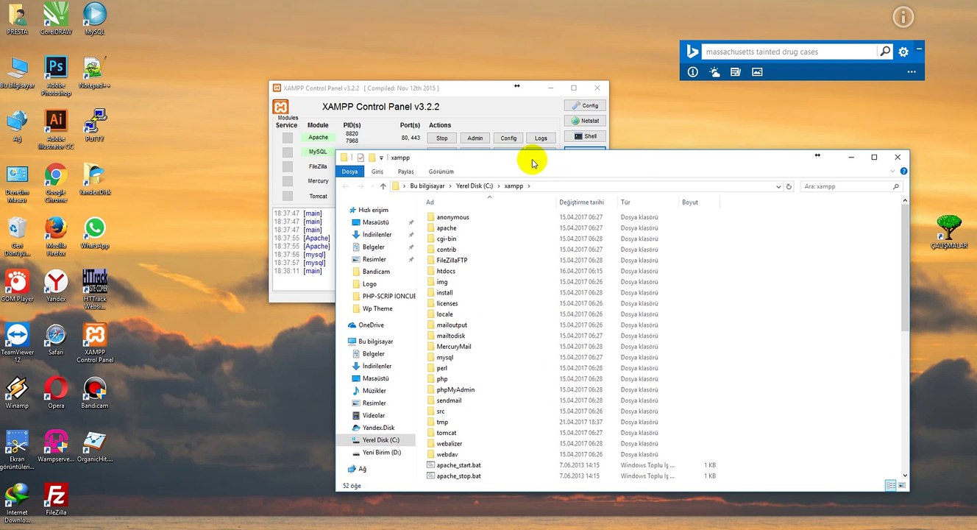The width and height of the screenshot is (977, 530).
Task: Select the CorelDRAW desktop icon
Action: [56, 19]
